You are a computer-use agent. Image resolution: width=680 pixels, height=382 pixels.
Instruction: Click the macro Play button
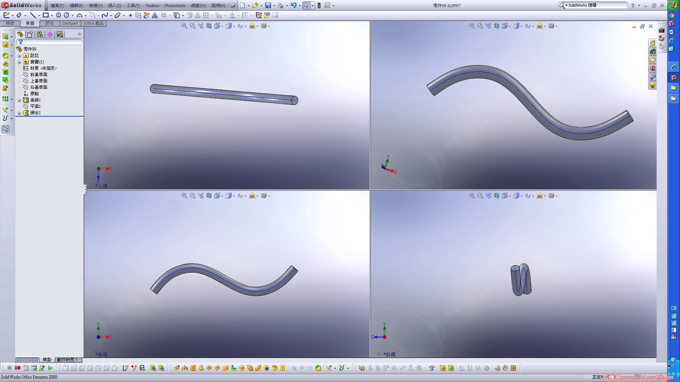50,368
